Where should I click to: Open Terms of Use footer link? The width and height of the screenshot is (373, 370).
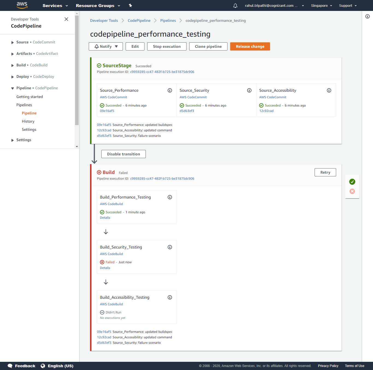[x=354, y=366]
